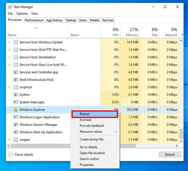188x171 pixels.
Task: Expand the smphost process group
Action: [x=9, y=87]
